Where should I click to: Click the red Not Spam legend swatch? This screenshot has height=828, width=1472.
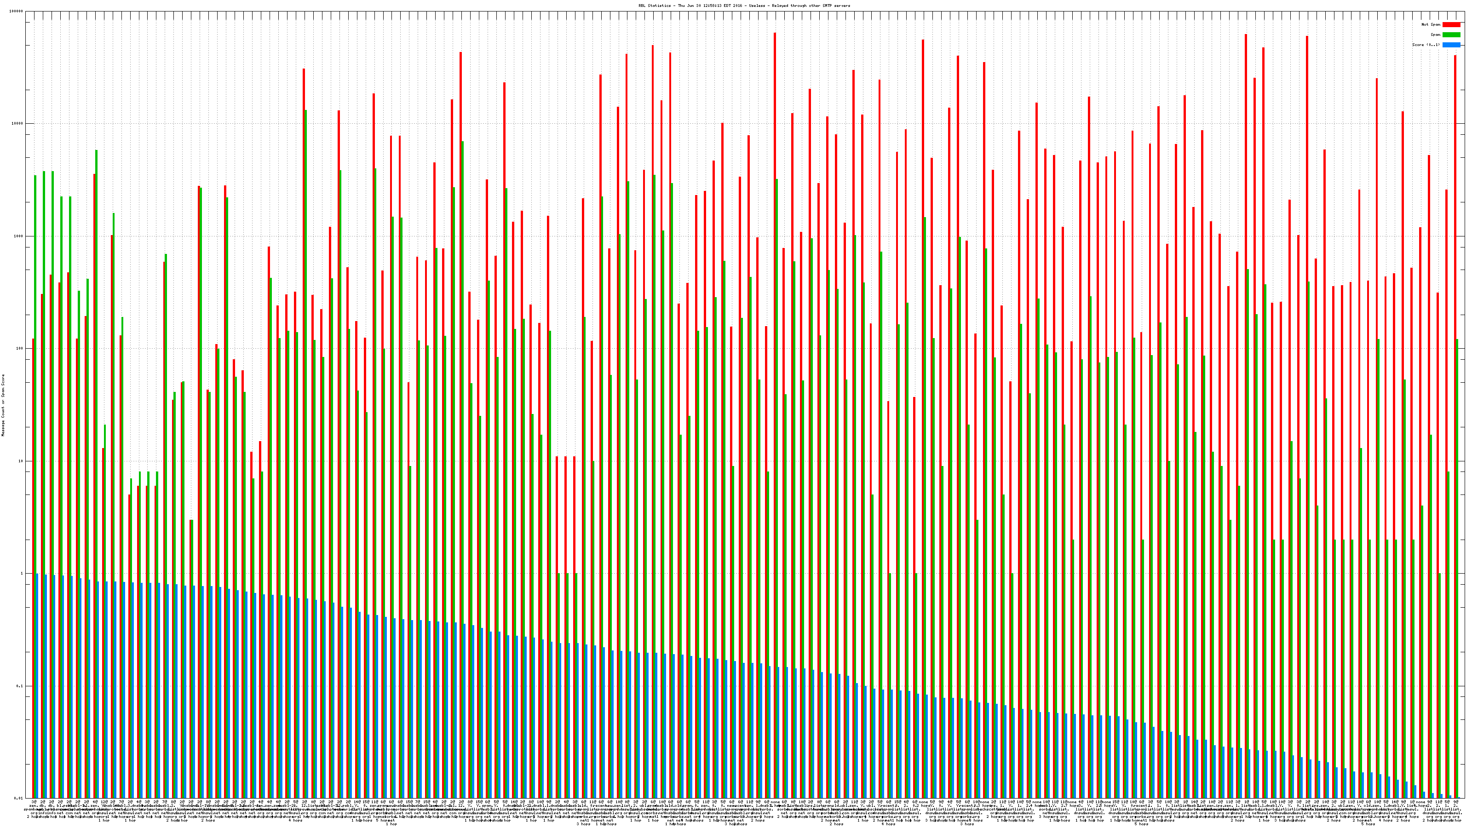point(1451,24)
